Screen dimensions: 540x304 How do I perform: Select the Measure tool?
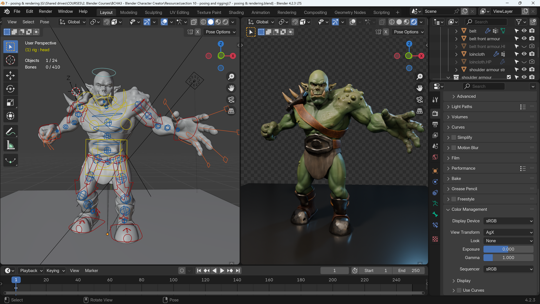(10, 144)
